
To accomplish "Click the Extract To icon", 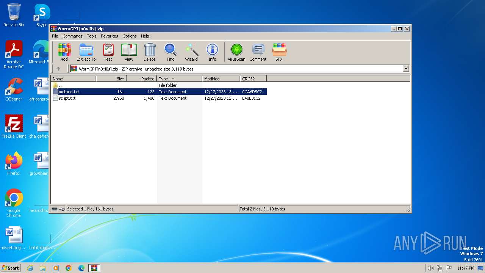I will tap(86, 52).
